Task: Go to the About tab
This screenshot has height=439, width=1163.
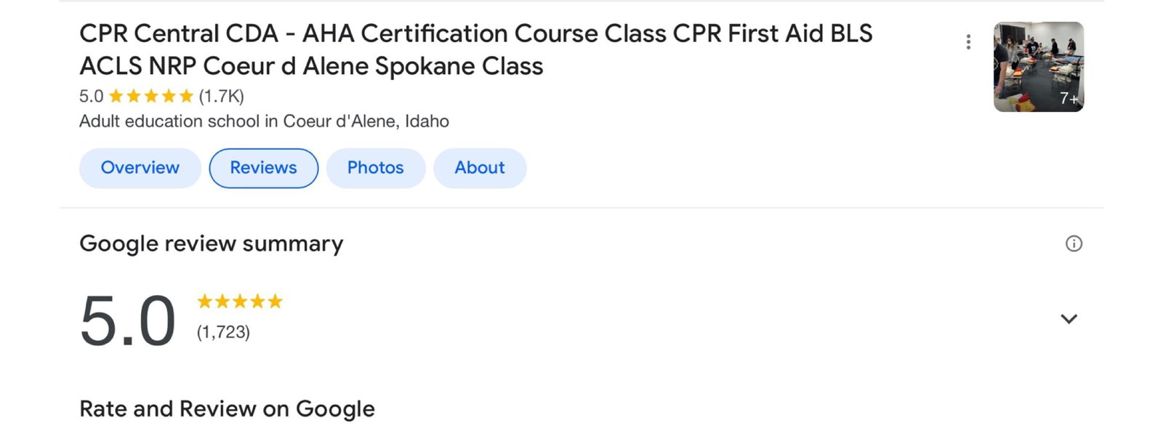Action: tap(480, 168)
